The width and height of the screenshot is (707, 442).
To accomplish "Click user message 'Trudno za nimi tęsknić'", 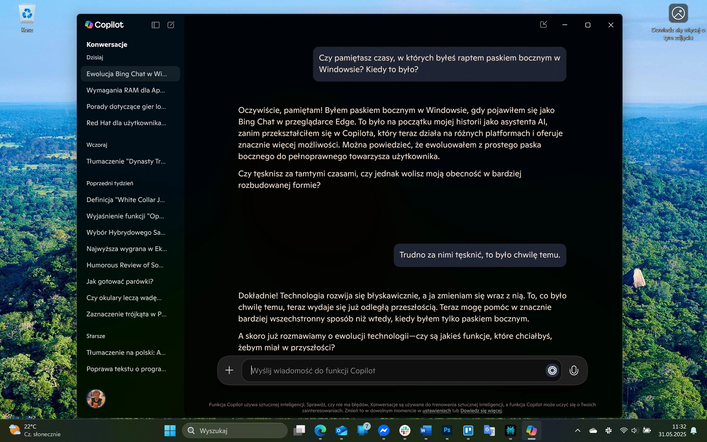I will 480,255.
